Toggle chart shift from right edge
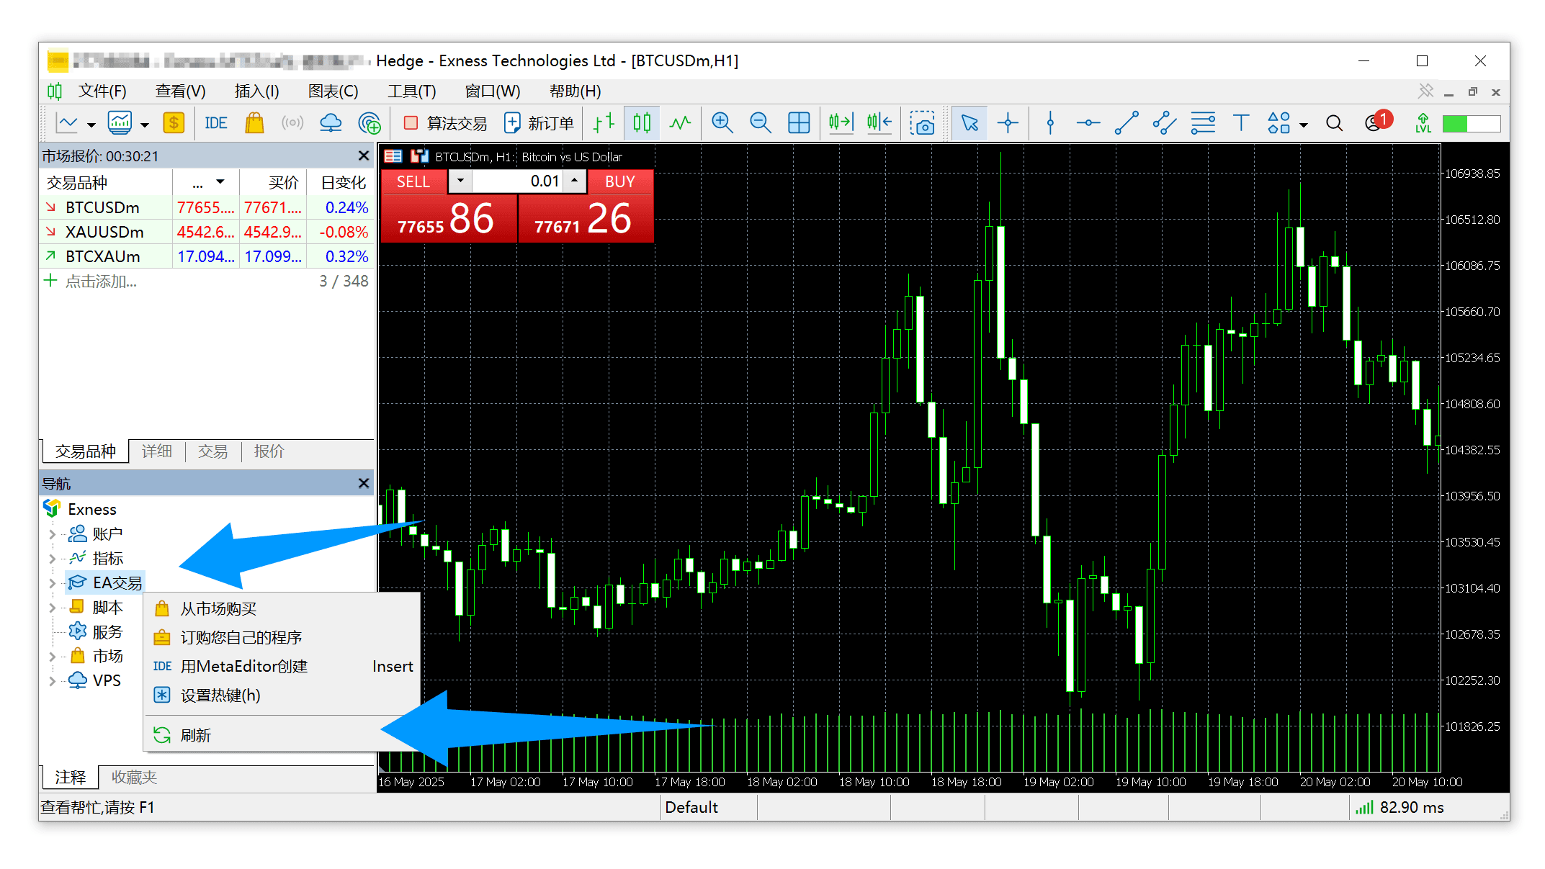The height and width of the screenshot is (869, 1545). click(879, 123)
